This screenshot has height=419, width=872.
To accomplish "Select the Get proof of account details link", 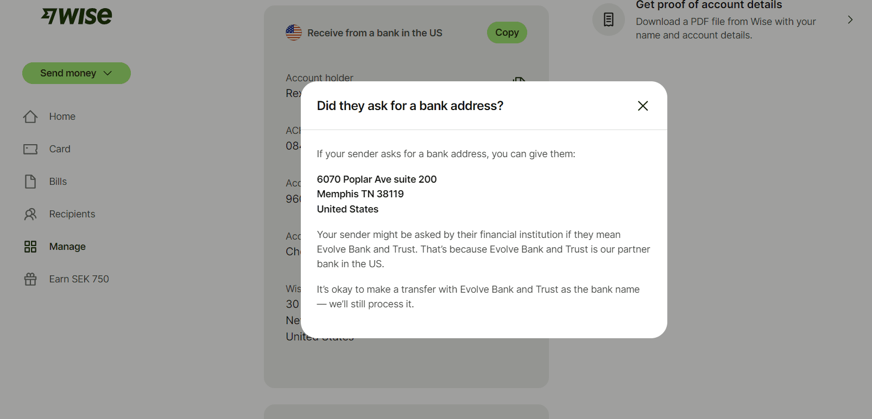I will tap(709, 5).
